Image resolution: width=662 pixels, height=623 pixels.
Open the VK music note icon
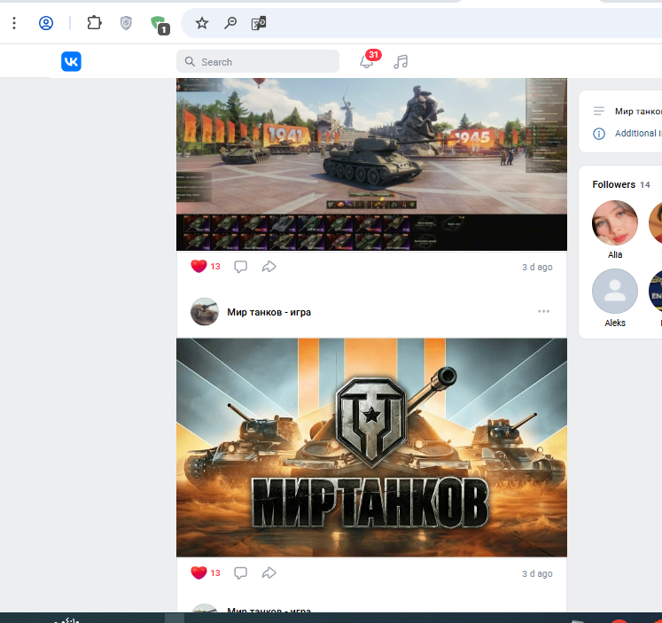coord(401,62)
